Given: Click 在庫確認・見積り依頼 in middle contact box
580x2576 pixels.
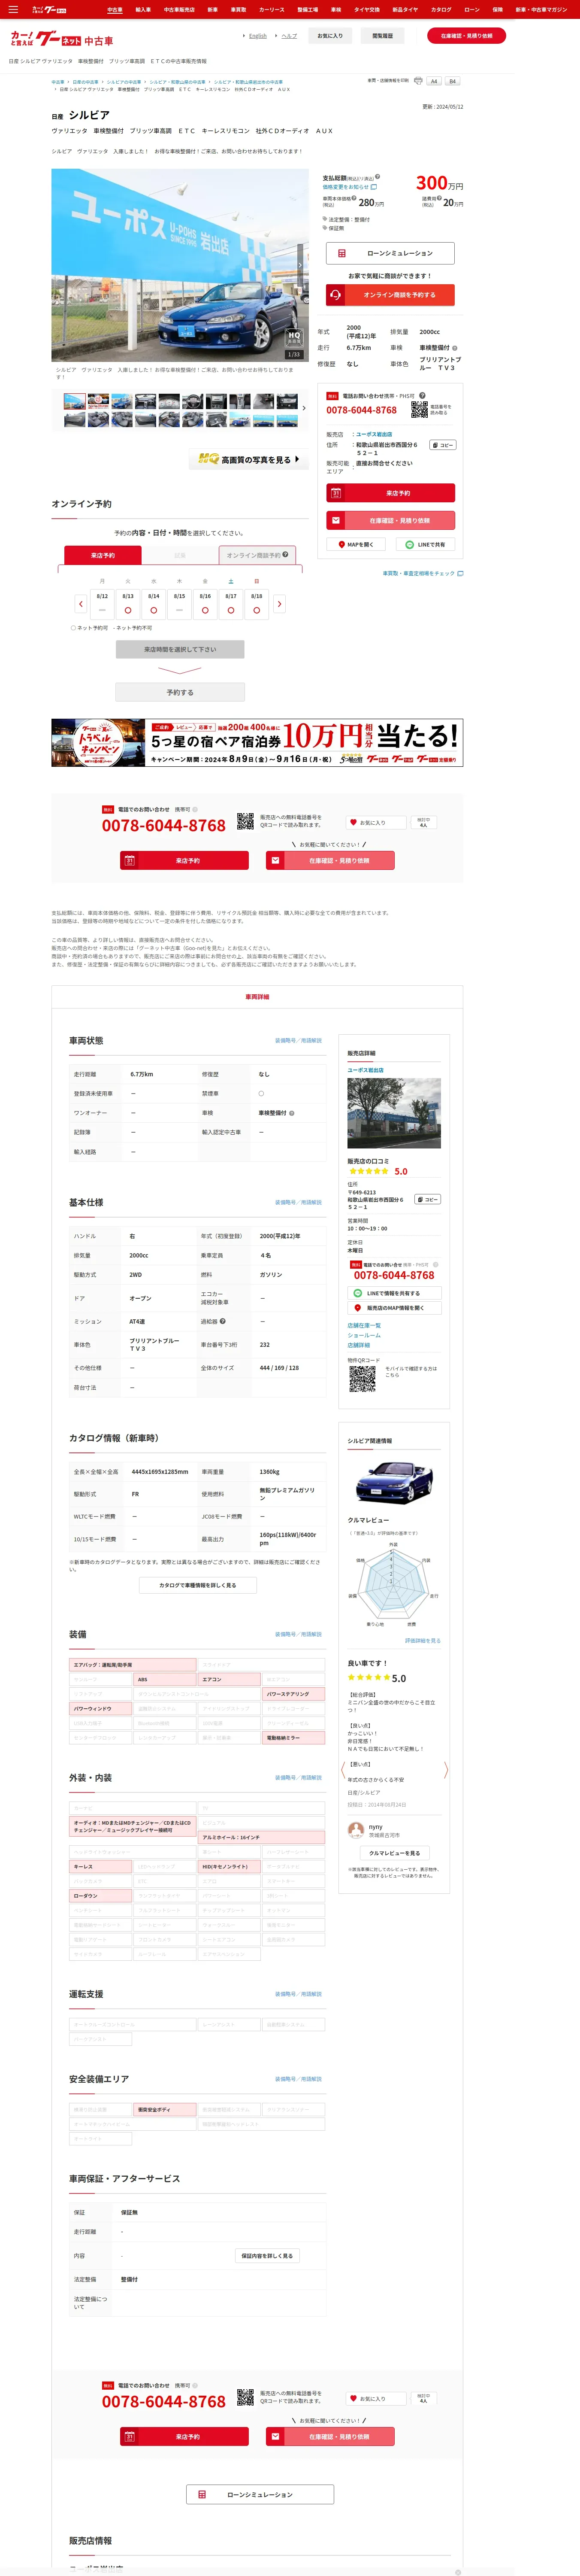Looking at the screenshot, I should pos(330,860).
